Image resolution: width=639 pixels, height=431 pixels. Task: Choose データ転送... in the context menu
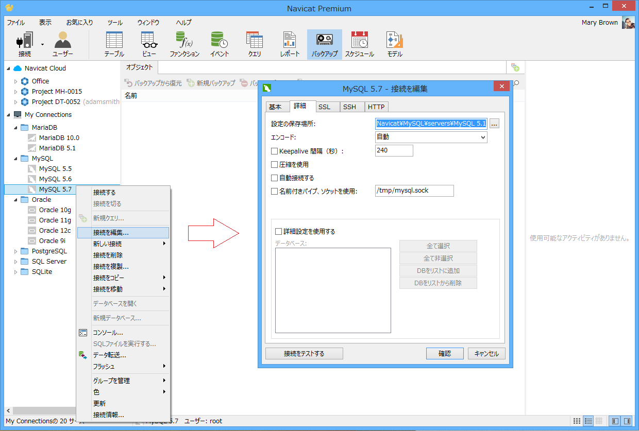(123, 355)
